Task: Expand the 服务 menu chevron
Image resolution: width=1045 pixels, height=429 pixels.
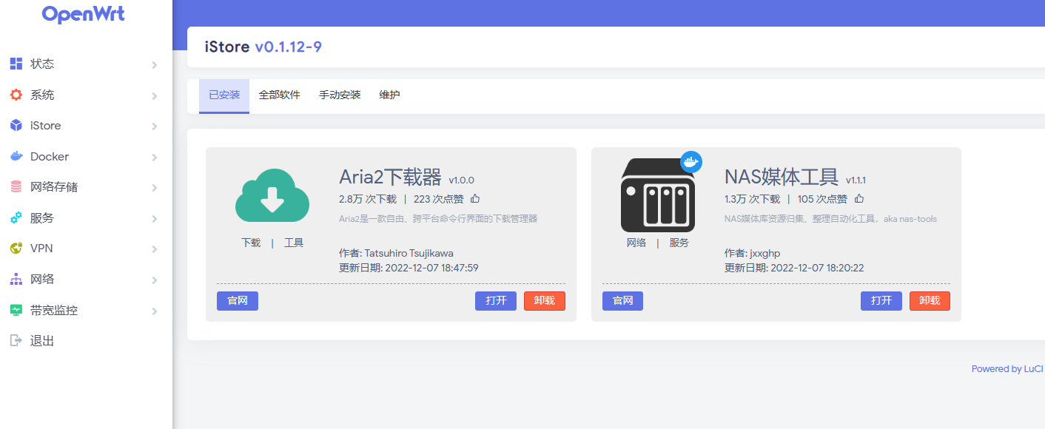Action: [x=155, y=219]
